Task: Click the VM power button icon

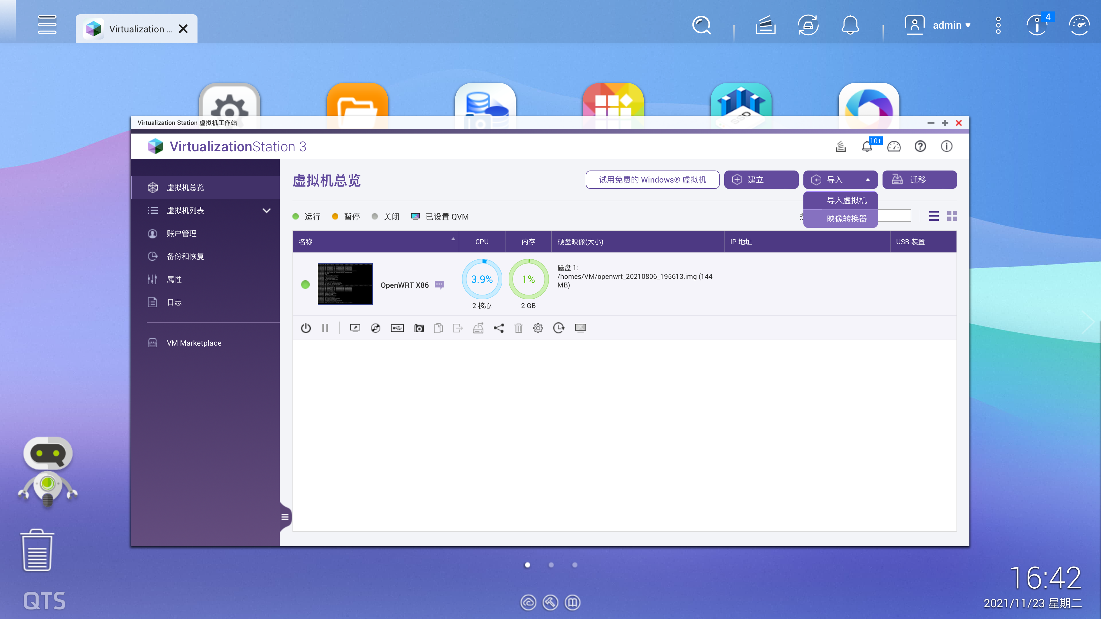Action: [305, 328]
